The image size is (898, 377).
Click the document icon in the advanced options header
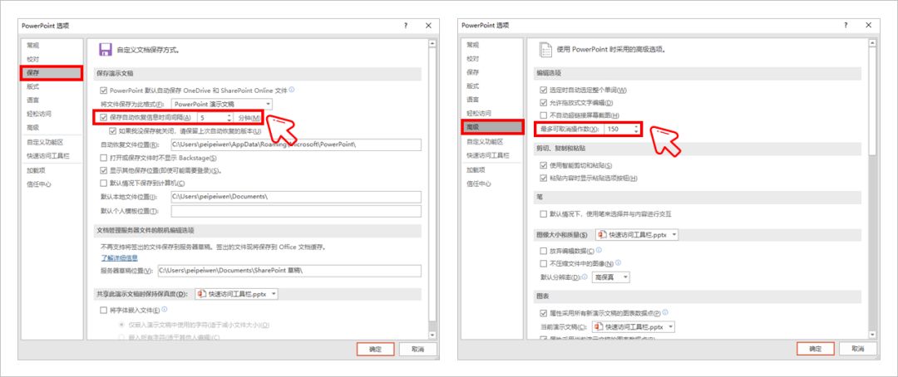pos(546,50)
